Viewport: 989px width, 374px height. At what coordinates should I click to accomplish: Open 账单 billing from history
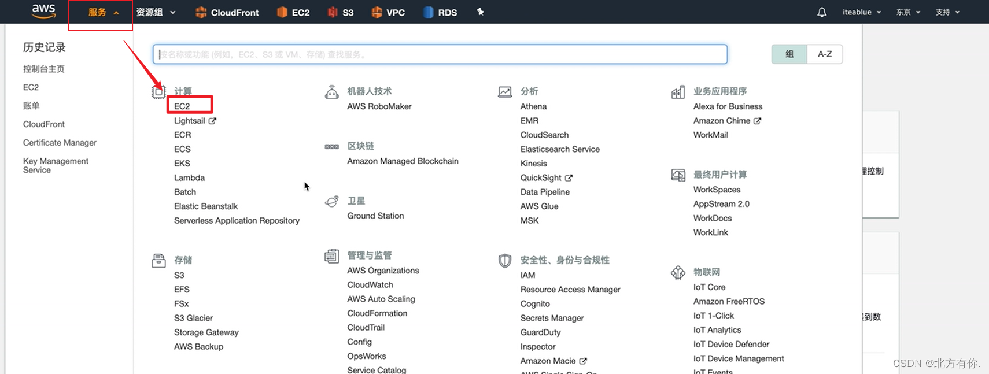pyautogui.click(x=31, y=106)
